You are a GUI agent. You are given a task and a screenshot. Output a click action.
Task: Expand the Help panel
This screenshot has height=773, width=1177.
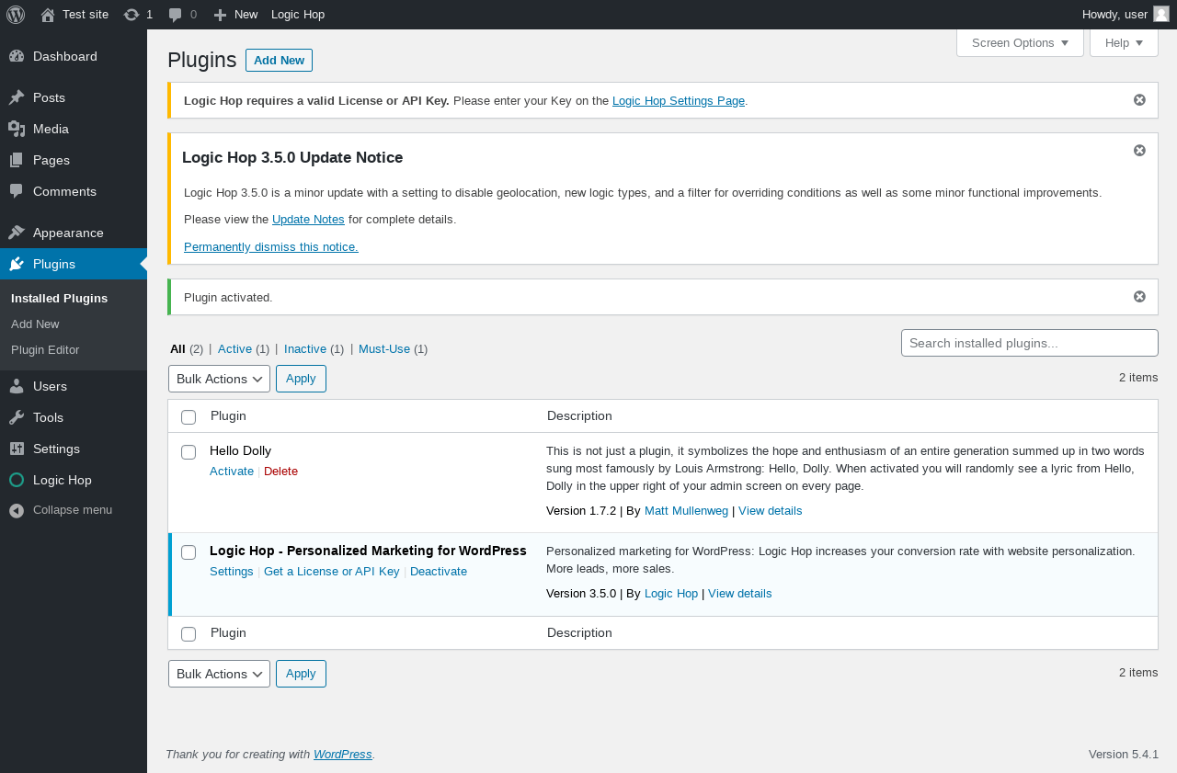click(x=1124, y=42)
